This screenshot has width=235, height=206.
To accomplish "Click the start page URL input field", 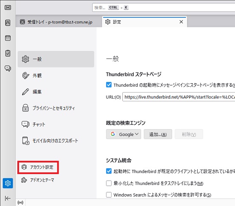I will [178, 97].
